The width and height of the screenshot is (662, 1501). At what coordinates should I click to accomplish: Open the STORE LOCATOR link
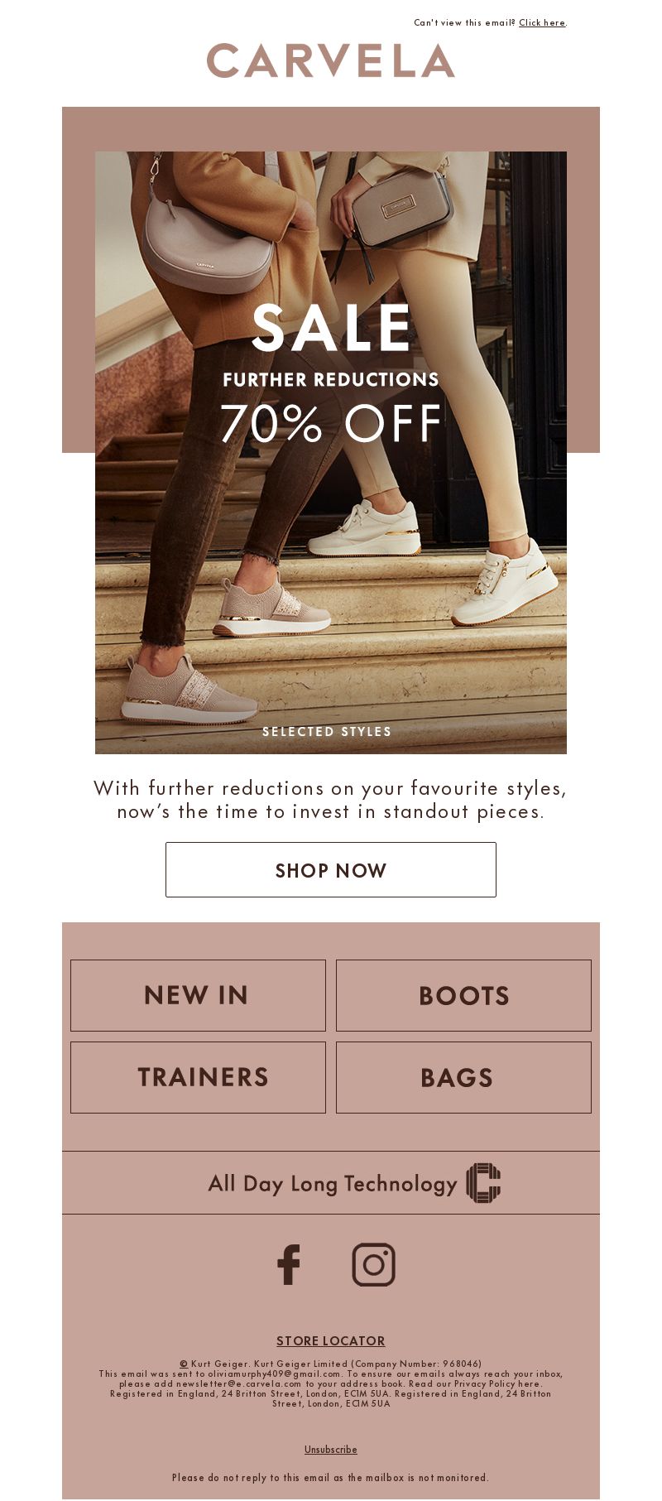pyautogui.click(x=331, y=1340)
